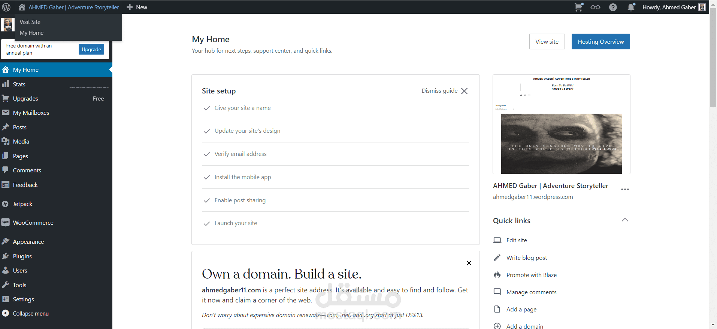Click the Users person icon

click(x=6, y=270)
